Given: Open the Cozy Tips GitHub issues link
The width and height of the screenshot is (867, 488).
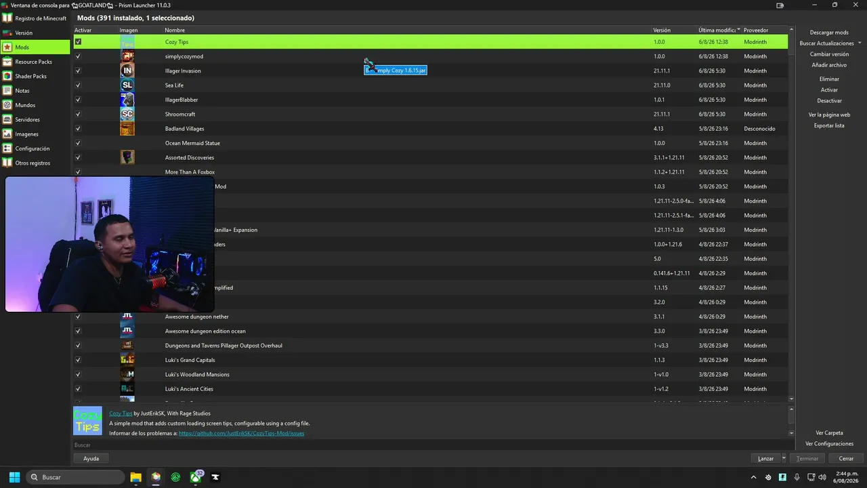Looking at the screenshot, I should pos(241,433).
